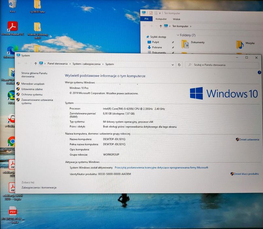Screen dimensions: 263x229
Task: Open the Muzyka folder in Ten komputer
Action: coord(245,44)
